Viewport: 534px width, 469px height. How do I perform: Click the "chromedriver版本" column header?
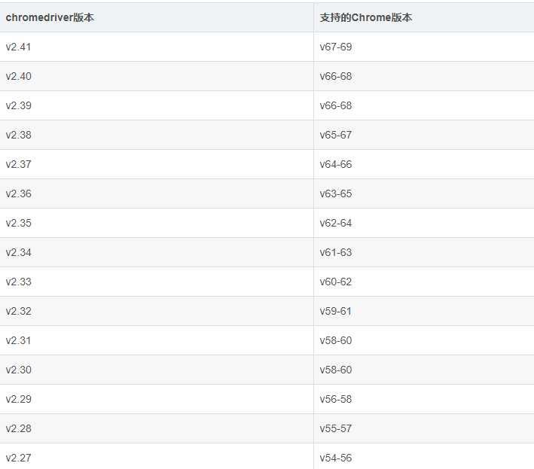(x=157, y=18)
